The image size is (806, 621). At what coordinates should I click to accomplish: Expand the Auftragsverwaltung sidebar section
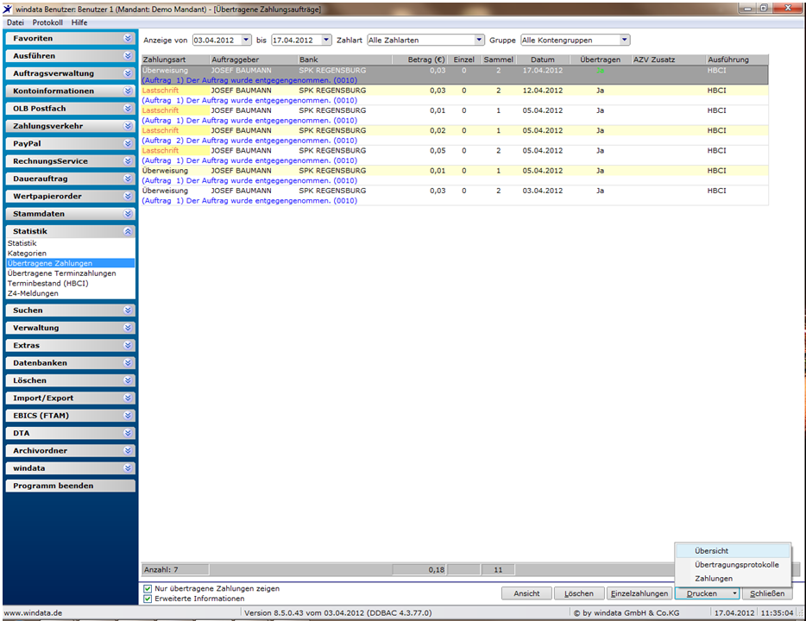[71, 73]
